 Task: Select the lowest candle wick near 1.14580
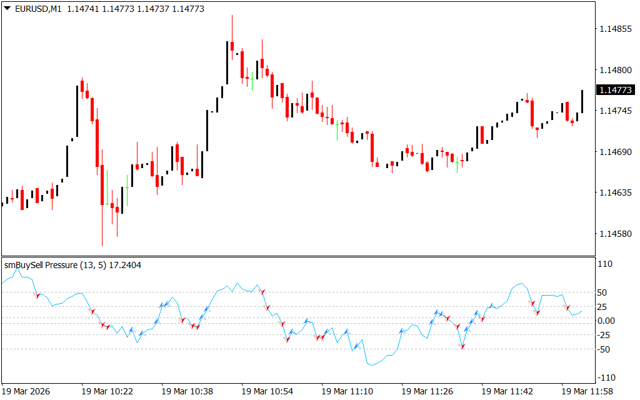pos(102,231)
